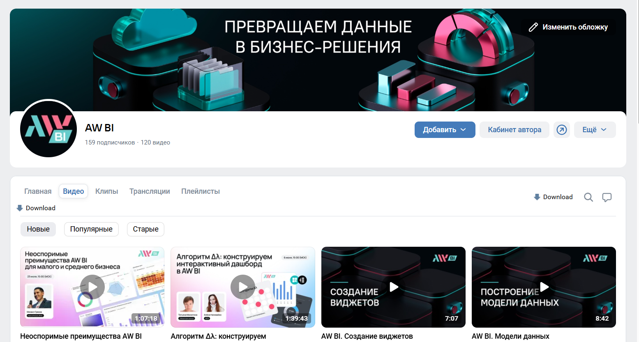Open the Алгоритм Δλ dashboard video thumbnail

point(243,287)
